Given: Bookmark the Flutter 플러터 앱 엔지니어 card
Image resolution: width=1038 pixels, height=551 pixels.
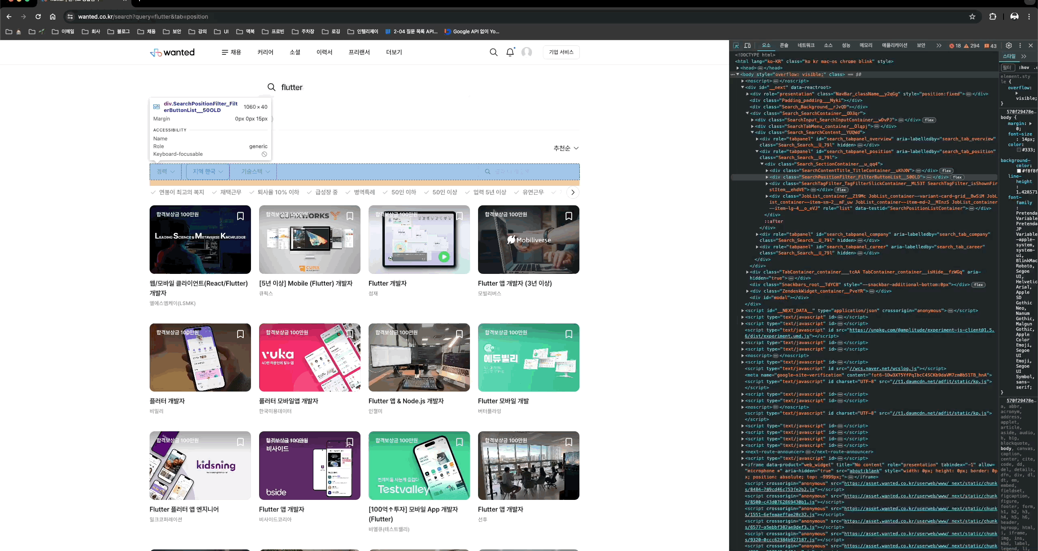Looking at the screenshot, I should coord(240,442).
